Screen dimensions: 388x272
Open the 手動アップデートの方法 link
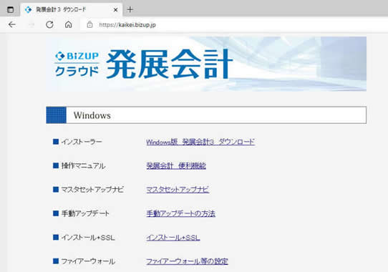[x=180, y=213]
